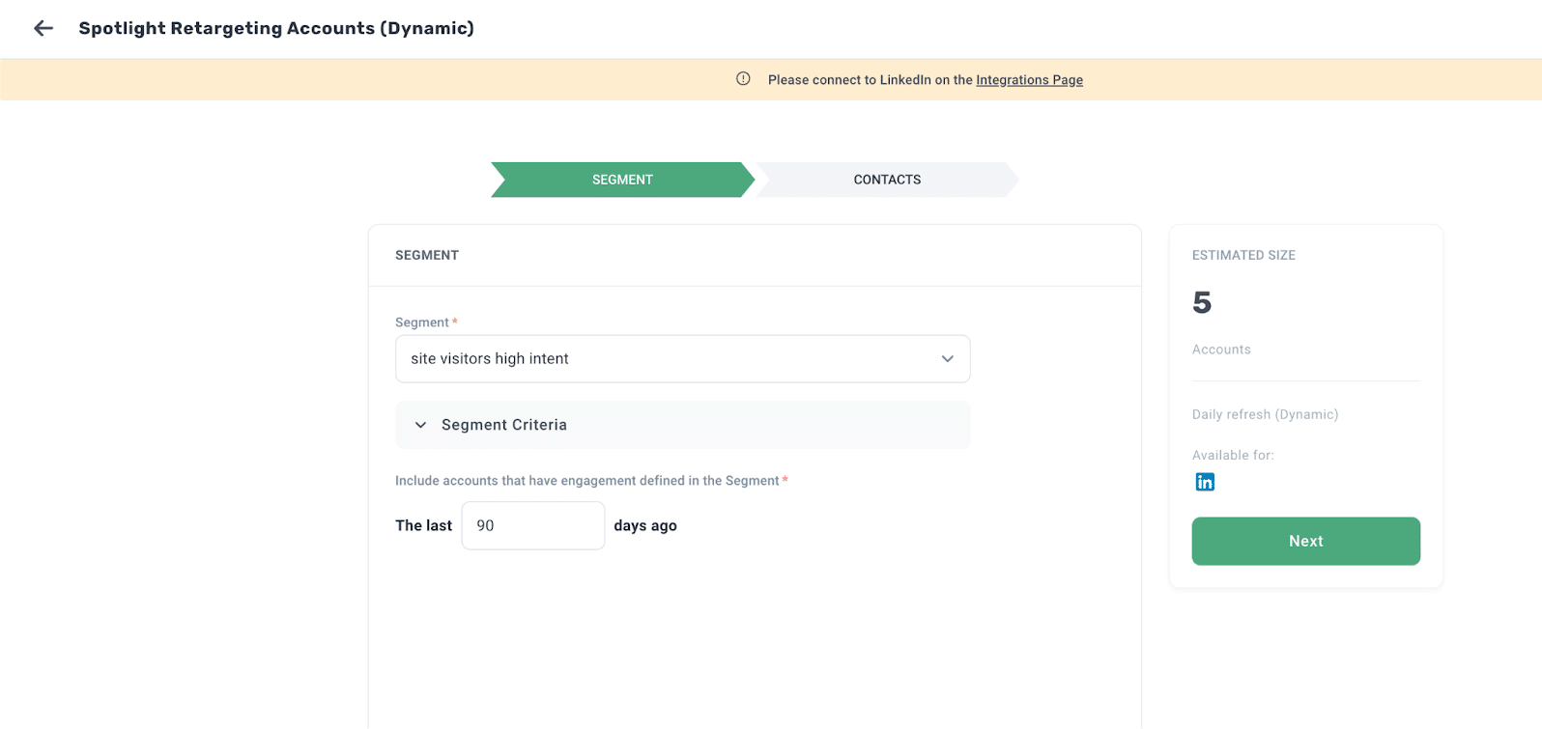Click the info icon in the LinkedIn banner
Screen dimensions: 1542x729
pos(743,79)
